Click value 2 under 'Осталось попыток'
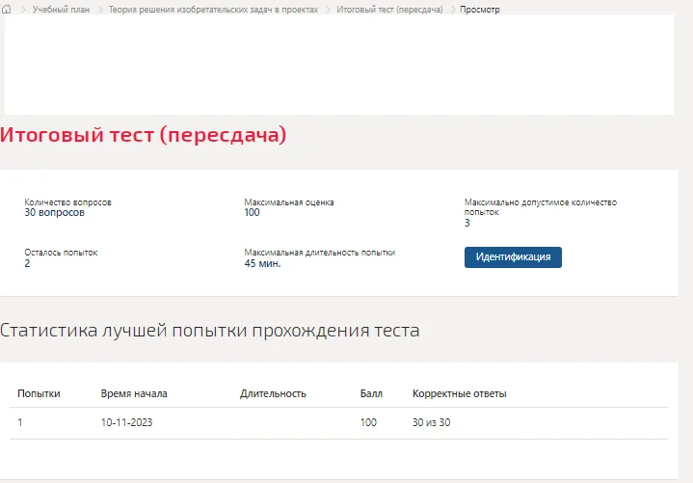Image resolution: width=693 pixels, height=483 pixels. point(27,264)
